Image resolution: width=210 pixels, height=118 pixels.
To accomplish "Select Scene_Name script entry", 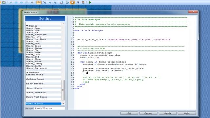I will (44, 61).
